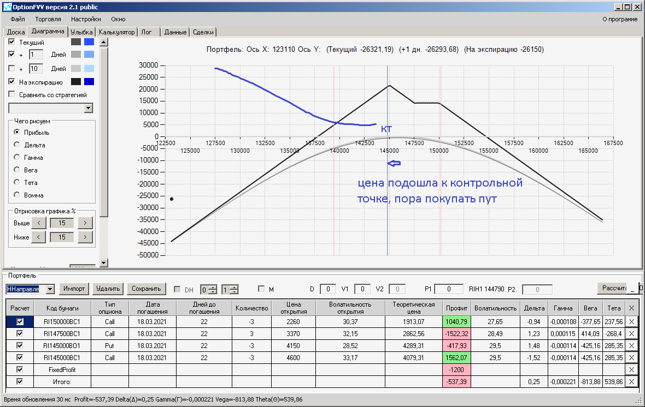Toggle the DH checkbox
Viewport: 645px width, 407px height.
(x=177, y=289)
